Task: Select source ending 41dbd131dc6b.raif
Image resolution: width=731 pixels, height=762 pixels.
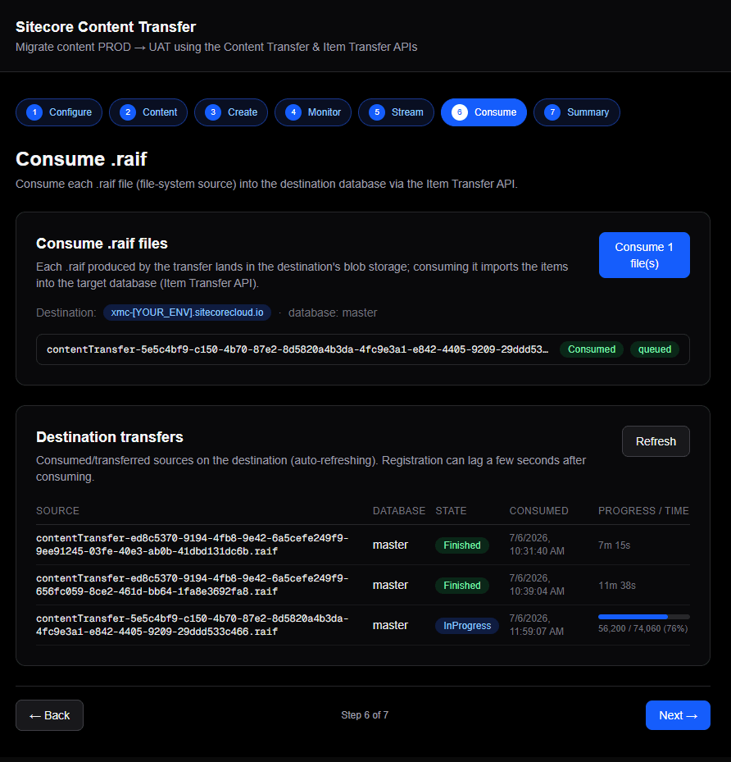Action: (193, 545)
